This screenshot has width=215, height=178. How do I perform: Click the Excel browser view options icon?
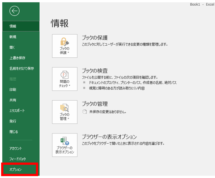coord(65,141)
